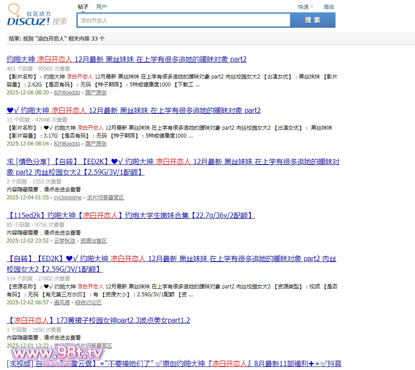Open the 高级 advanced search link
415x370 pixels.
pyautogui.click(x=329, y=7)
